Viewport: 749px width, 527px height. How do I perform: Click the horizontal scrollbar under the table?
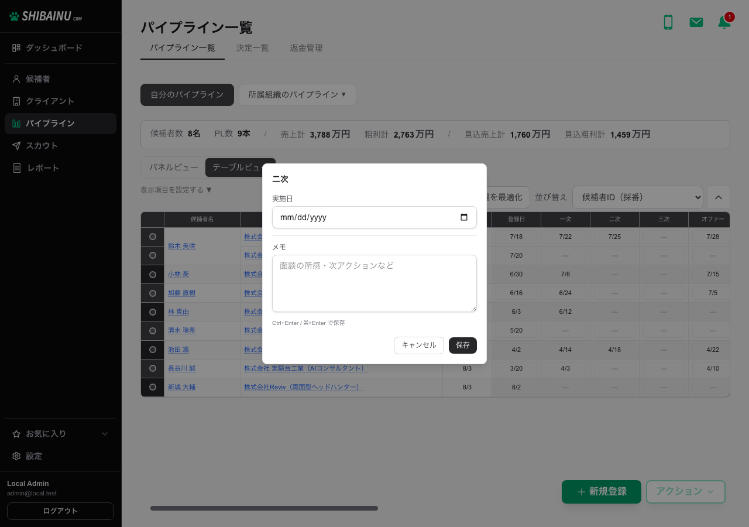click(264, 508)
